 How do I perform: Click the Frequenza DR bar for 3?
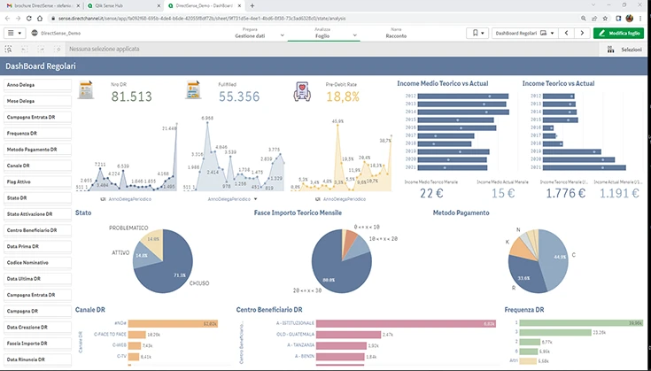click(x=555, y=332)
